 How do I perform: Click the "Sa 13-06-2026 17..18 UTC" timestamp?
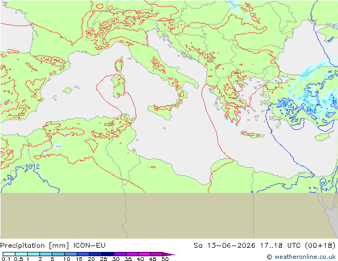[x=247, y=246]
